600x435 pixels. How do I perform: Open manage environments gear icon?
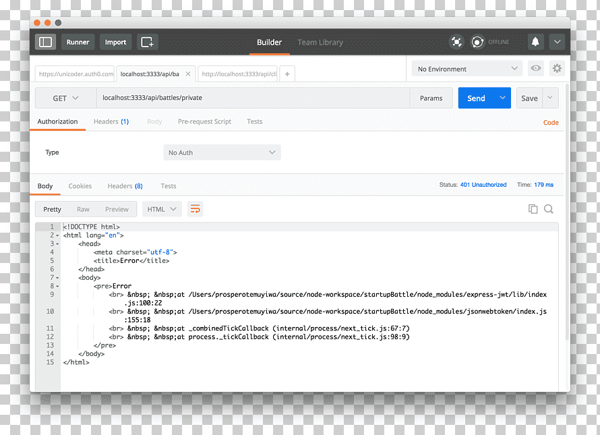pos(557,69)
